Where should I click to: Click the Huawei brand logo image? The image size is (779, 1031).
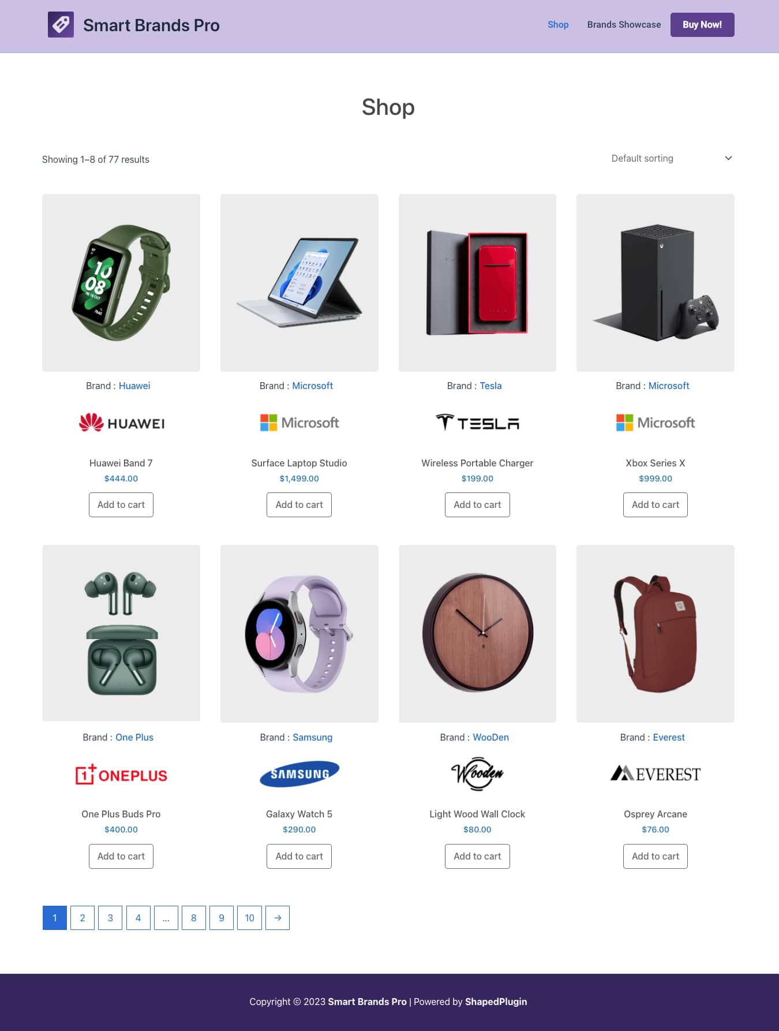pos(121,423)
